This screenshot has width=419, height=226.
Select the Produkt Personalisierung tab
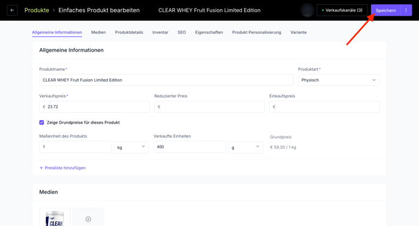[256, 32]
